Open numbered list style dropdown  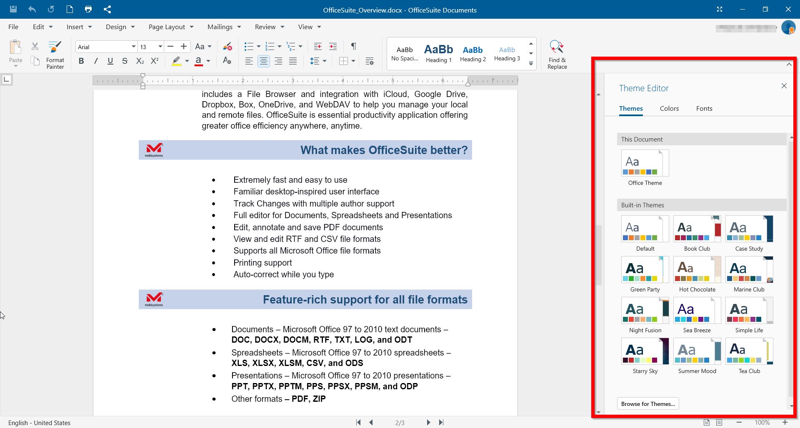(279, 47)
